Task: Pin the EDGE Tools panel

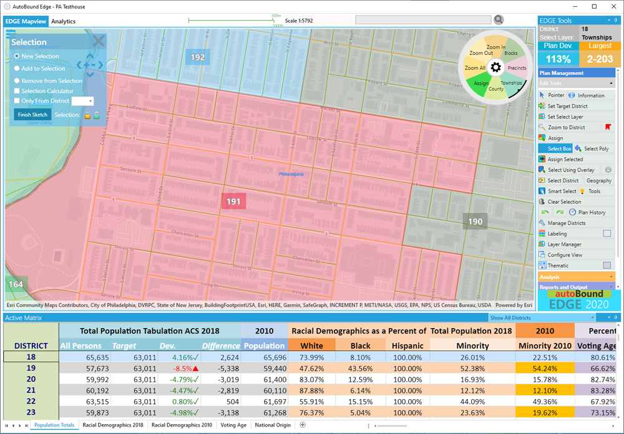Action: [616, 21]
